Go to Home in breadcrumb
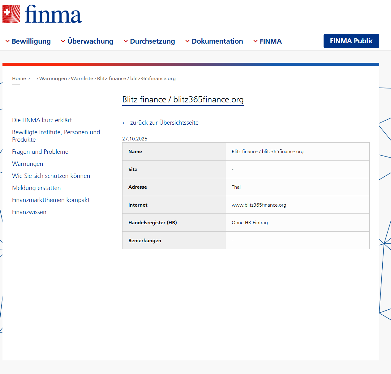391x374 pixels. pyautogui.click(x=19, y=79)
